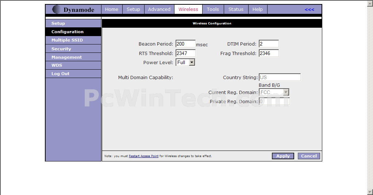Click the DTIM Period input field
Screen dimensions: 373x195
(269, 44)
